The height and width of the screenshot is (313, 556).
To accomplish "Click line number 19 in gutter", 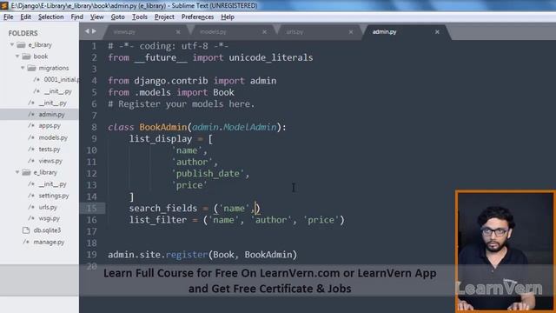I will click(x=91, y=255).
